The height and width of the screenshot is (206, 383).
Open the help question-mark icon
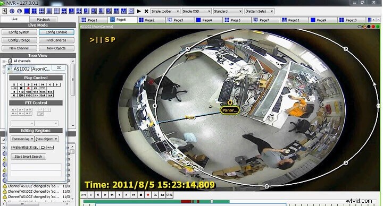pyautogui.click(x=20, y=11)
